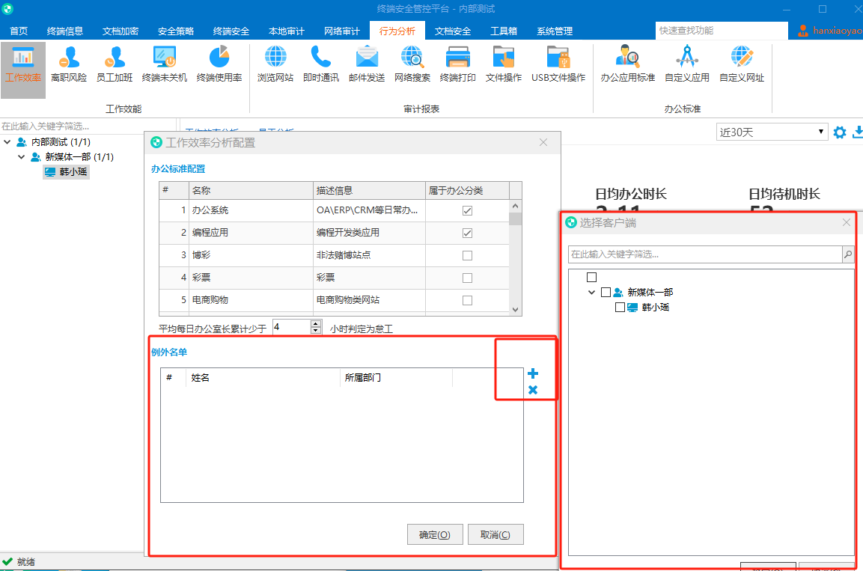Decrease office hours threshold spinner
Viewport: 863px width, 571px height.
(316, 331)
